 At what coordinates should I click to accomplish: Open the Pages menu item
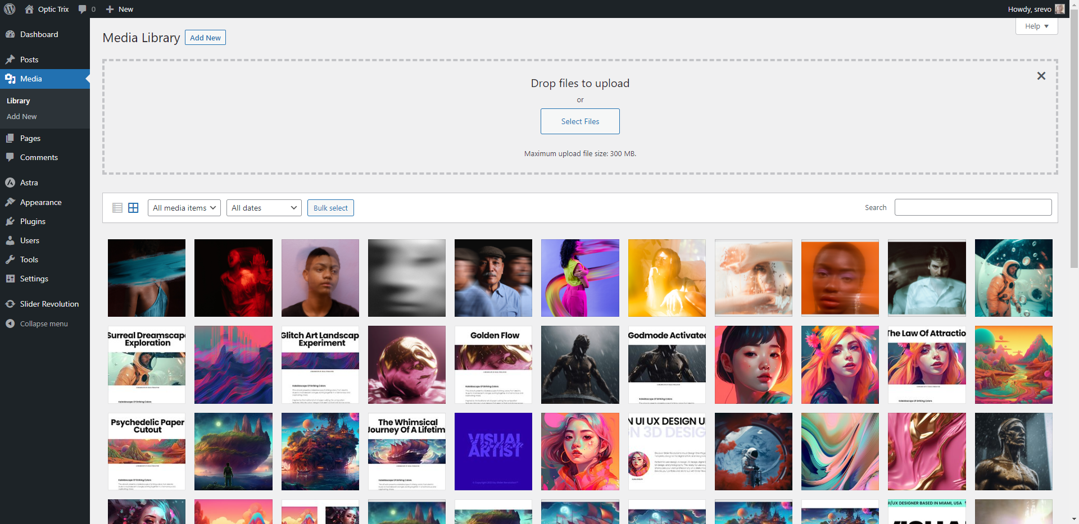[45, 138]
